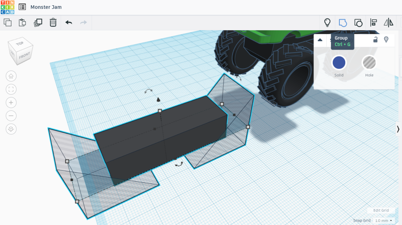Open the designs list icon
The height and width of the screenshot is (225, 402).
[22, 7]
